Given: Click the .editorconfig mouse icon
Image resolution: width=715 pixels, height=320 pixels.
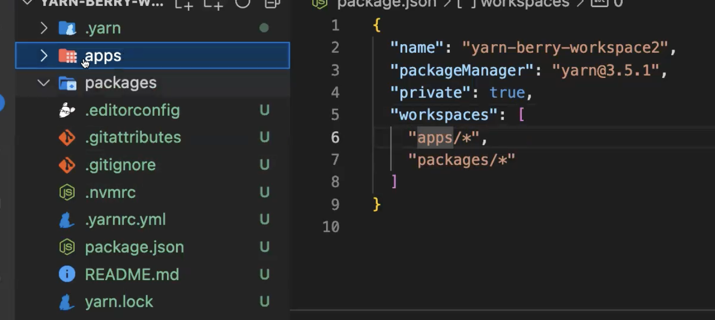Looking at the screenshot, I should [x=67, y=110].
